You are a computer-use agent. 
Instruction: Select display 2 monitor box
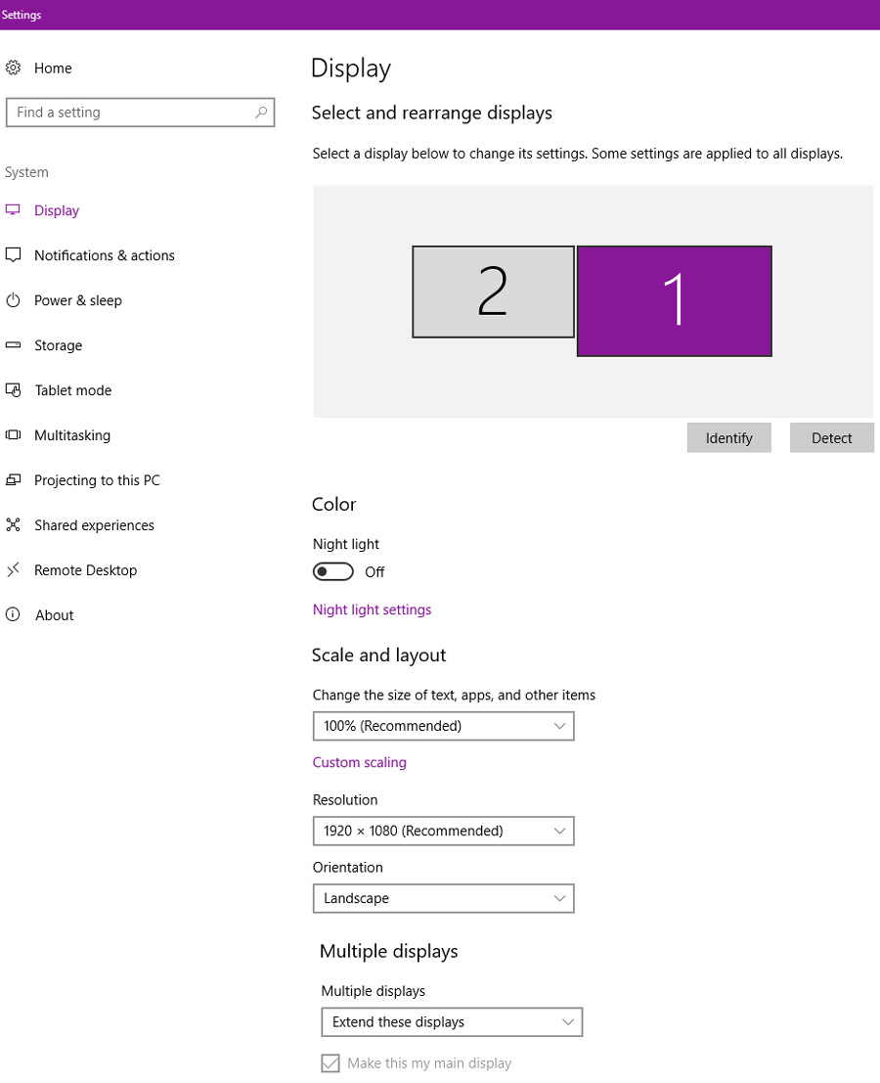[493, 293]
